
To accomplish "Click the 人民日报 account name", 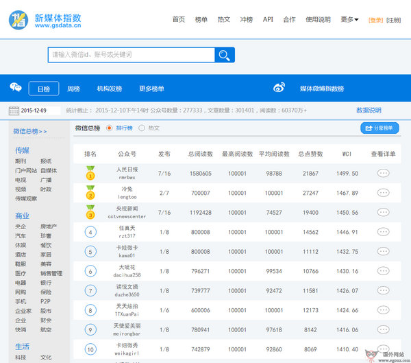I will pyautogui.click(x=127, y=169).
